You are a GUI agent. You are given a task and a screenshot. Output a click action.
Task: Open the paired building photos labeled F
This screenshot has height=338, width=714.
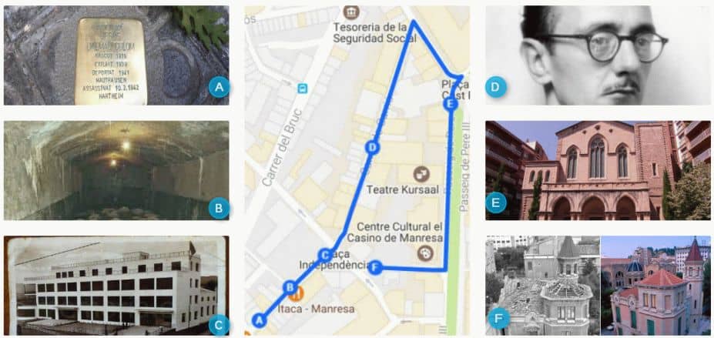pos(598,286)
